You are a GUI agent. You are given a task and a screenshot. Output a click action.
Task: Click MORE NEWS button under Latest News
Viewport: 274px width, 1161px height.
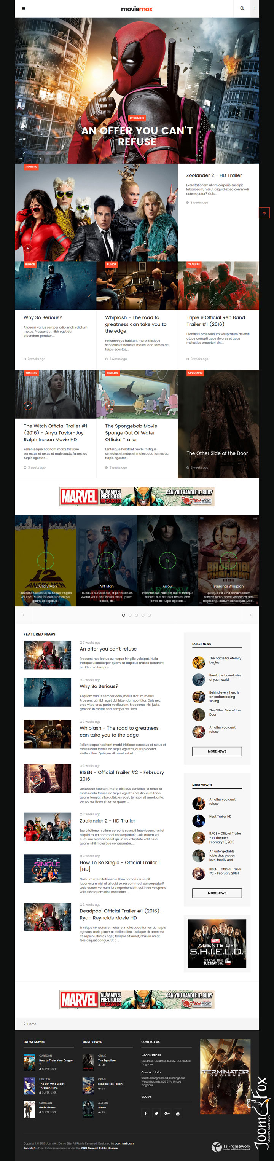click(217, 751)
